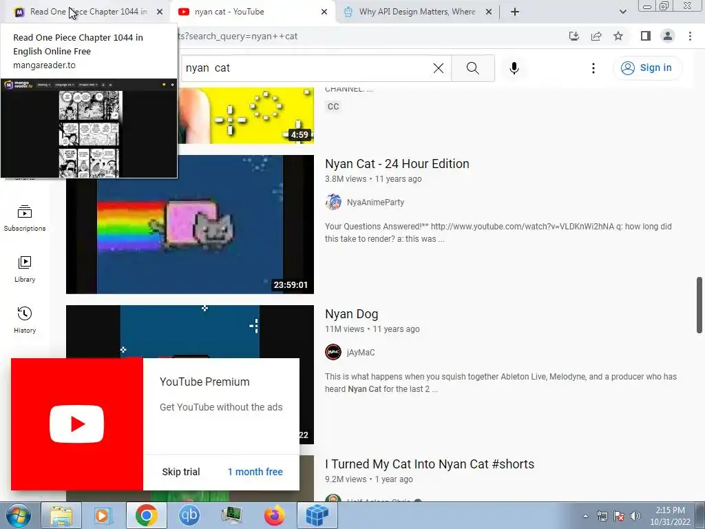Click the CC closed captions badge
705x529 pixels.
click(333, 107)
